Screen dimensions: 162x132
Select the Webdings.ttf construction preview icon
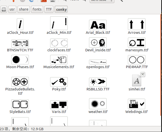coord(136,104)
